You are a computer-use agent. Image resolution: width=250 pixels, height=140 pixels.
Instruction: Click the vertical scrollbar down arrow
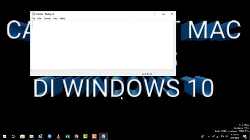tap(175, 67)
